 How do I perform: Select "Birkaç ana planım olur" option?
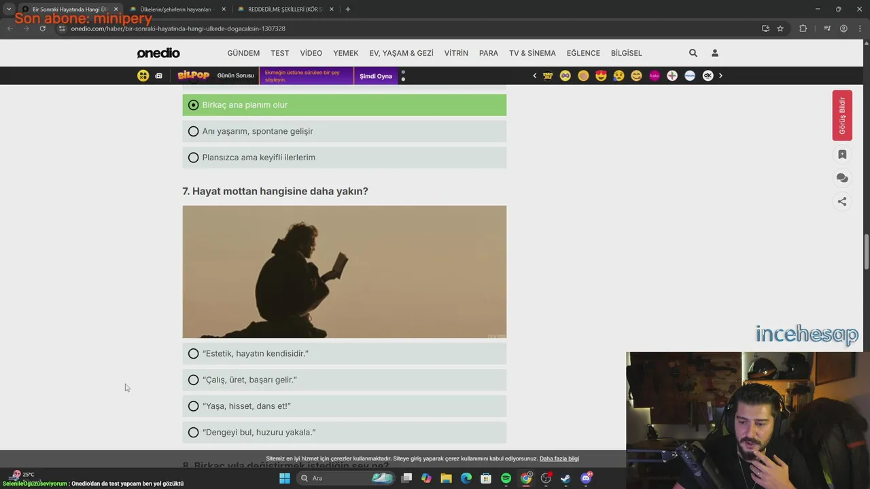click(344, 105)
